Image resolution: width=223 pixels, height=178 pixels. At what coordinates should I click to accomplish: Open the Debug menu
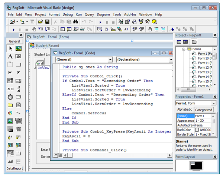[x=68, y=14]
